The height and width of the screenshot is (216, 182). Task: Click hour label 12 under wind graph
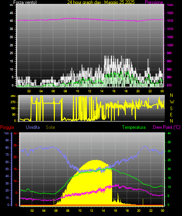coord(89,91)
